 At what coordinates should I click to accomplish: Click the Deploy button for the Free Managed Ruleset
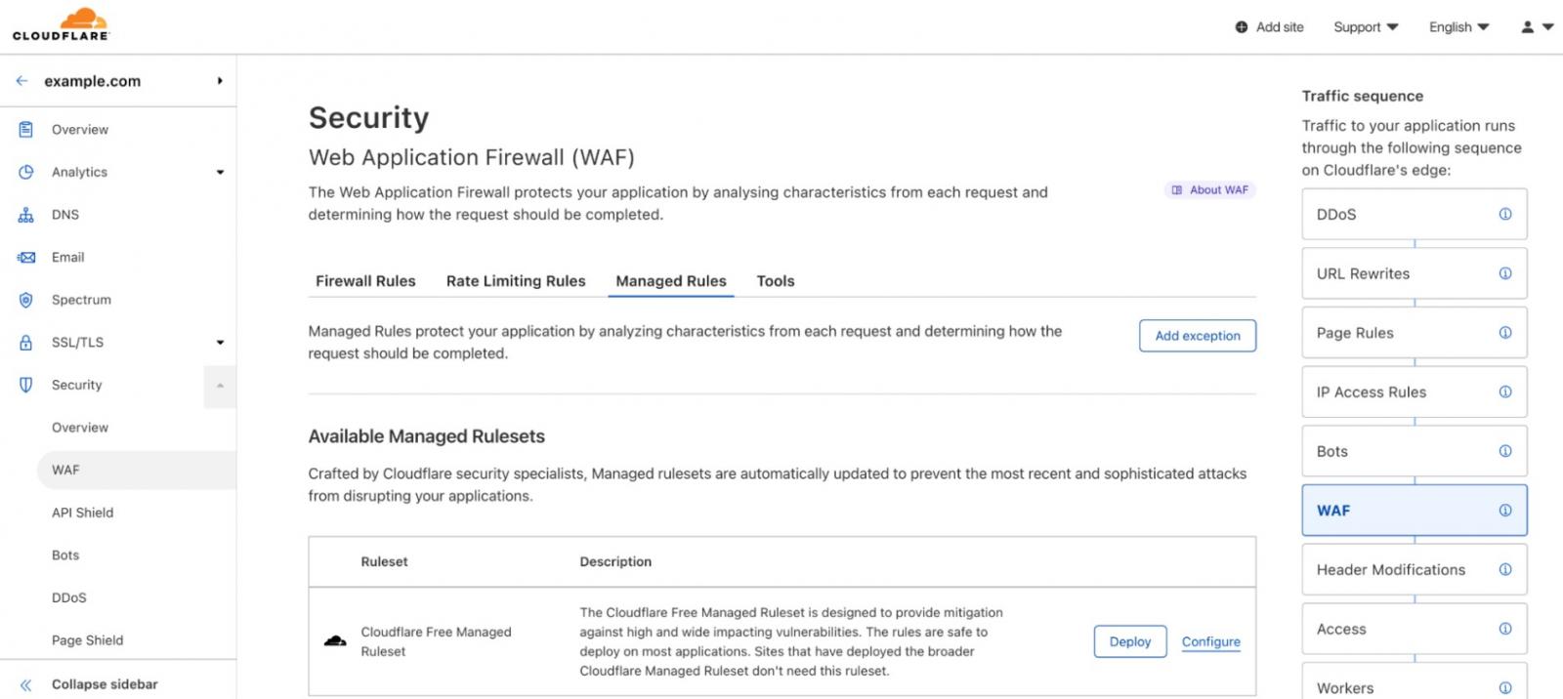tap(1129, 641)
